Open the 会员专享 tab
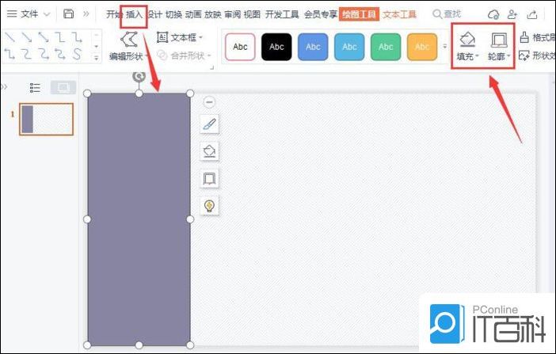Screen dimensions: 556x354 (320, 14)
